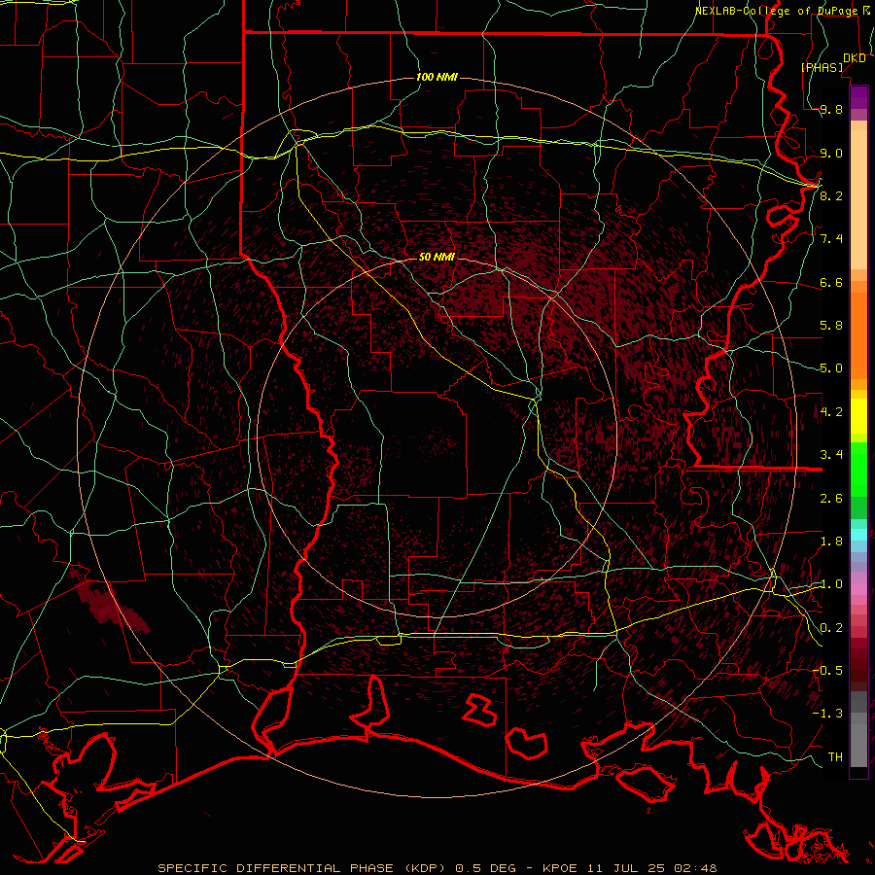
Task: Click the 9.0 value on the color scale
Action: pyautogui.click(x=831, y=153)
